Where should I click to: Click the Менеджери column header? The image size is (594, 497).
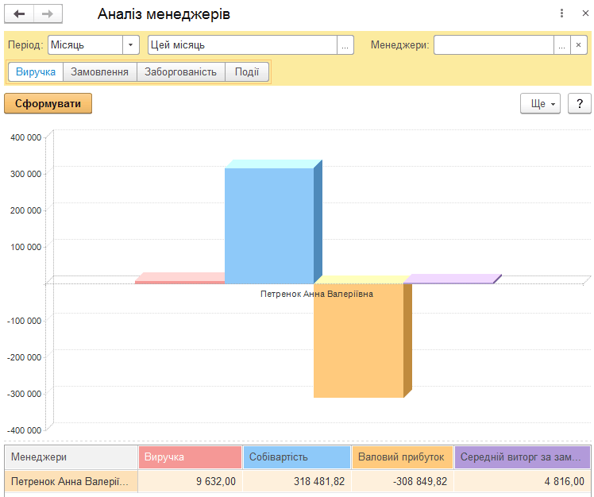click(71, 457)
